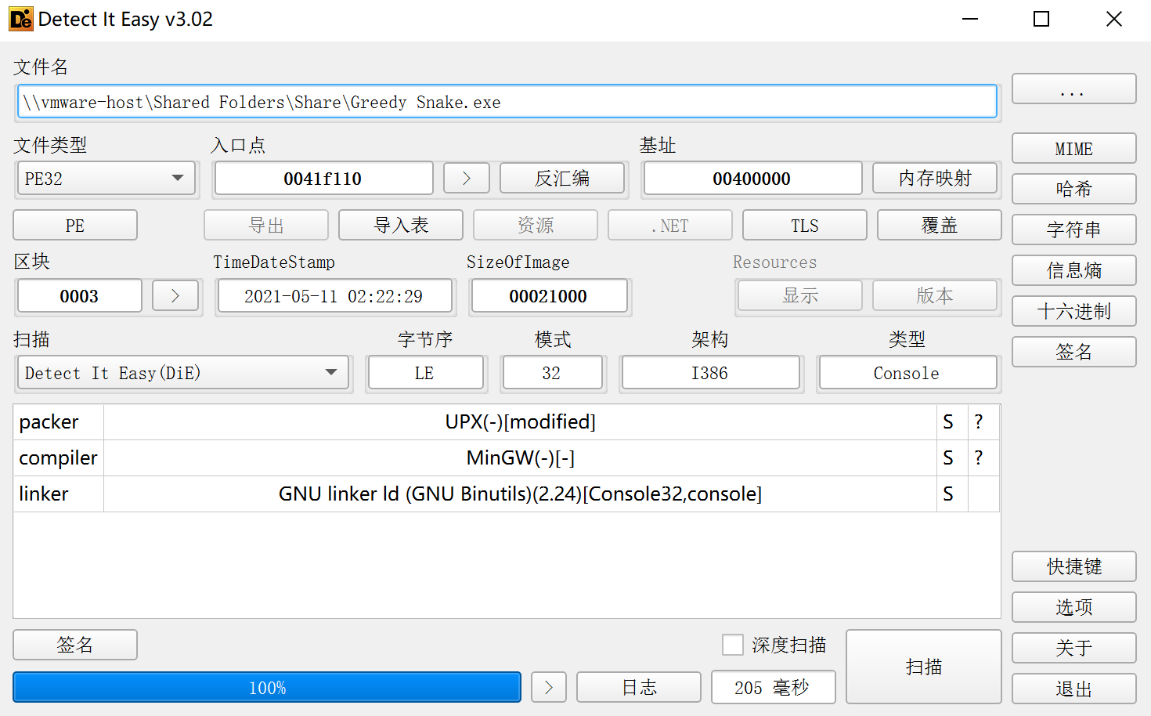
Task: Open the 覆盖 overlay button
Action: [x=940, y=225]
